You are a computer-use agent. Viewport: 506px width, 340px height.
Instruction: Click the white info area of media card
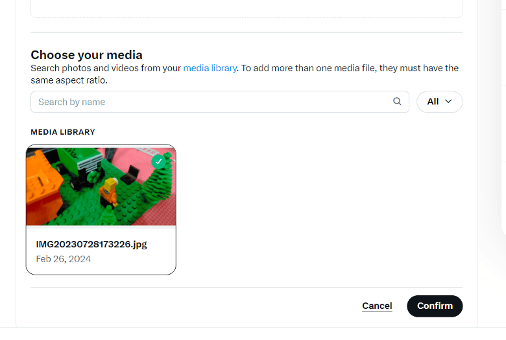pyautogui.click(x=101, y=251)
